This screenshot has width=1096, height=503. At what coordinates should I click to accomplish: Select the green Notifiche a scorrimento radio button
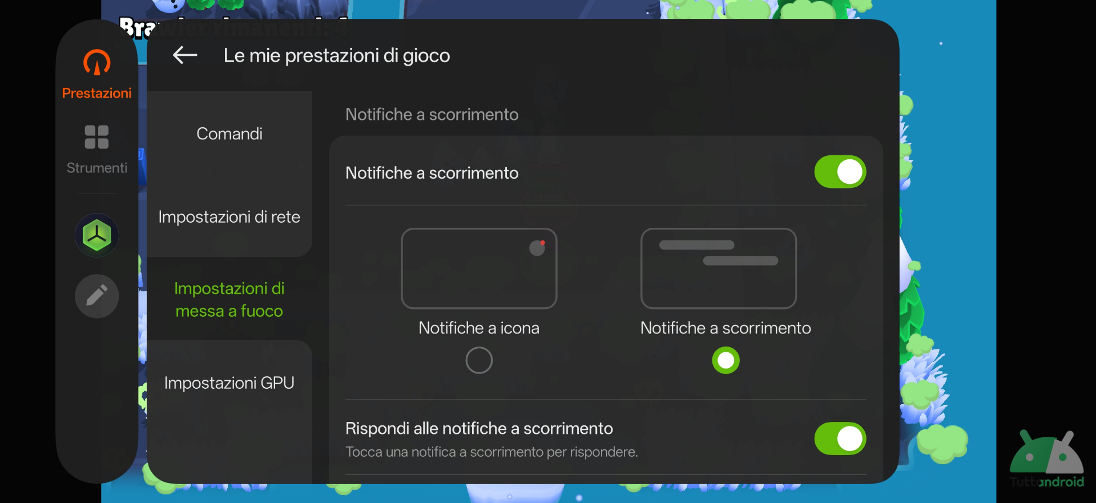pyautogui.click(x=725, y=360)
